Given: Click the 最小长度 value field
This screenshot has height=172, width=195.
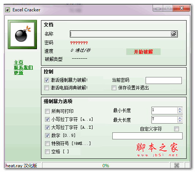Looking at the screenshot, I should (x=164, y=110).
